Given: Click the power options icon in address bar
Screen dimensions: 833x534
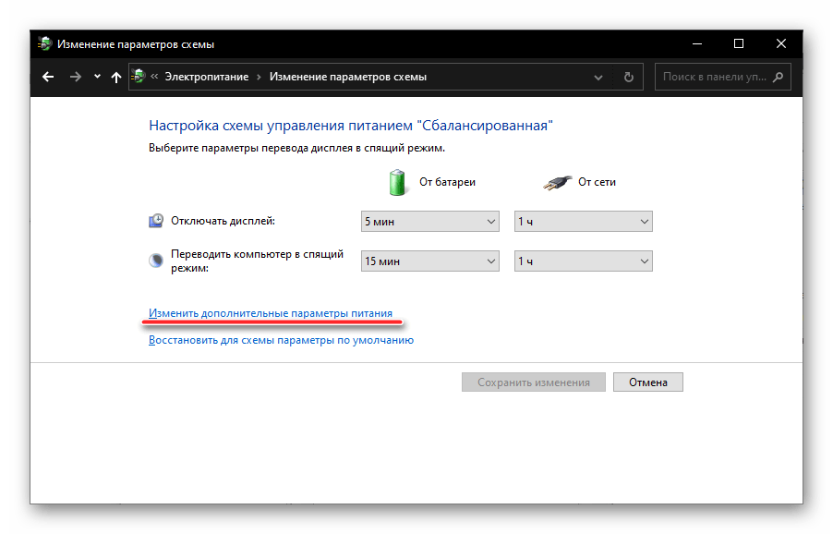Looking at the screenshot, I should (139, 77).
